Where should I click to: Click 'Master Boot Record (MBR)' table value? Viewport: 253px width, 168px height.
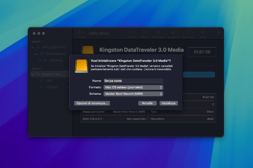tap(129, 112)
